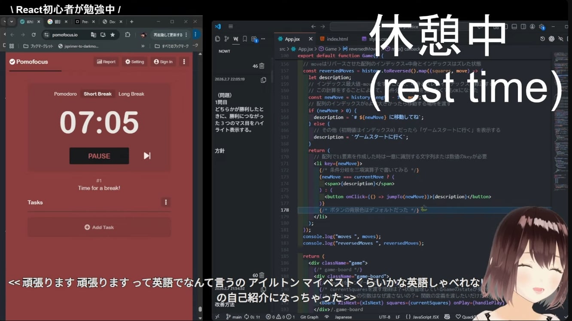Open the Bookmarks view in VS Code
Screen dimensions: 572x321
[245, 39]
